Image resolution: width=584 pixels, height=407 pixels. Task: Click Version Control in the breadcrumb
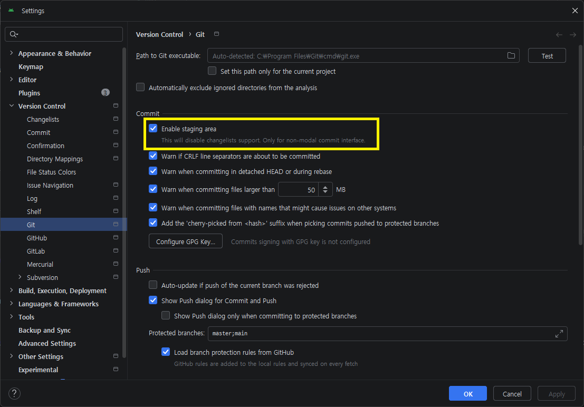coord(159,35)
